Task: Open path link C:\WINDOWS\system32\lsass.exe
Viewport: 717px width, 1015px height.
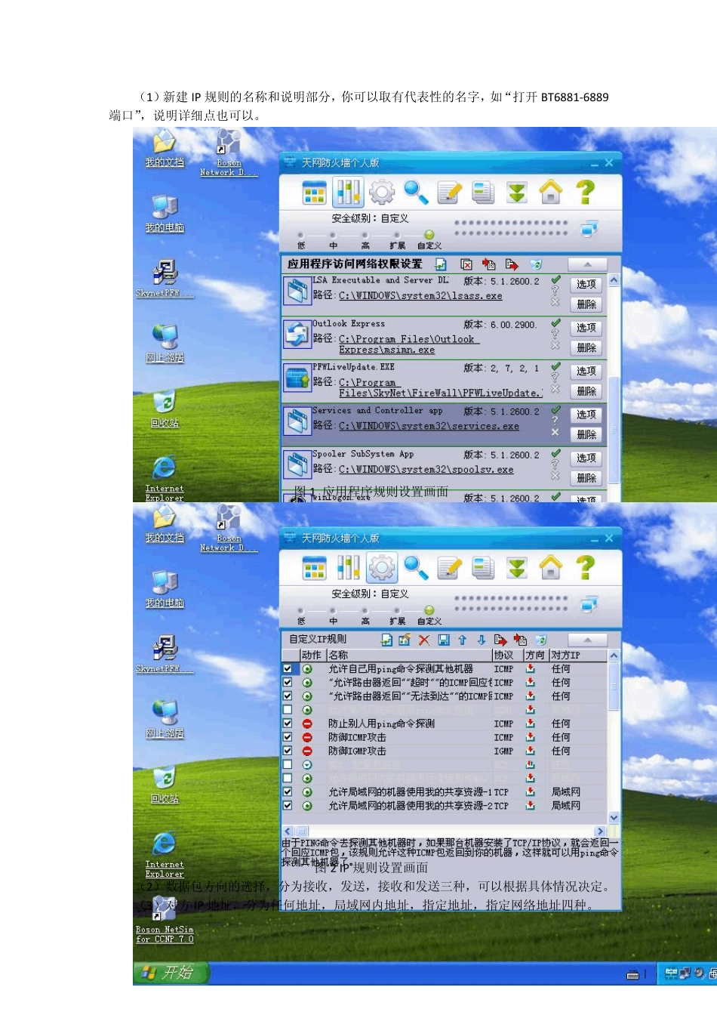Action: (420, 296)
